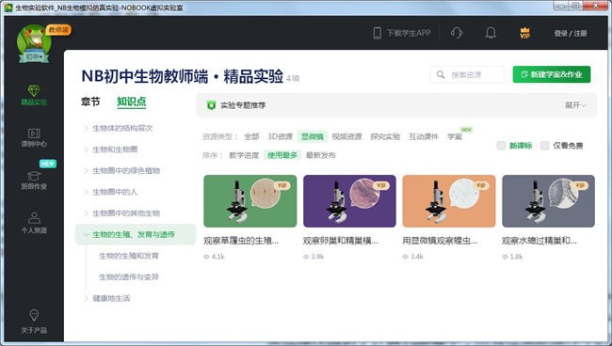Click the 观察卵巢和精巢横... title text
Screen dimensions: 612x346
pos(341,241)
